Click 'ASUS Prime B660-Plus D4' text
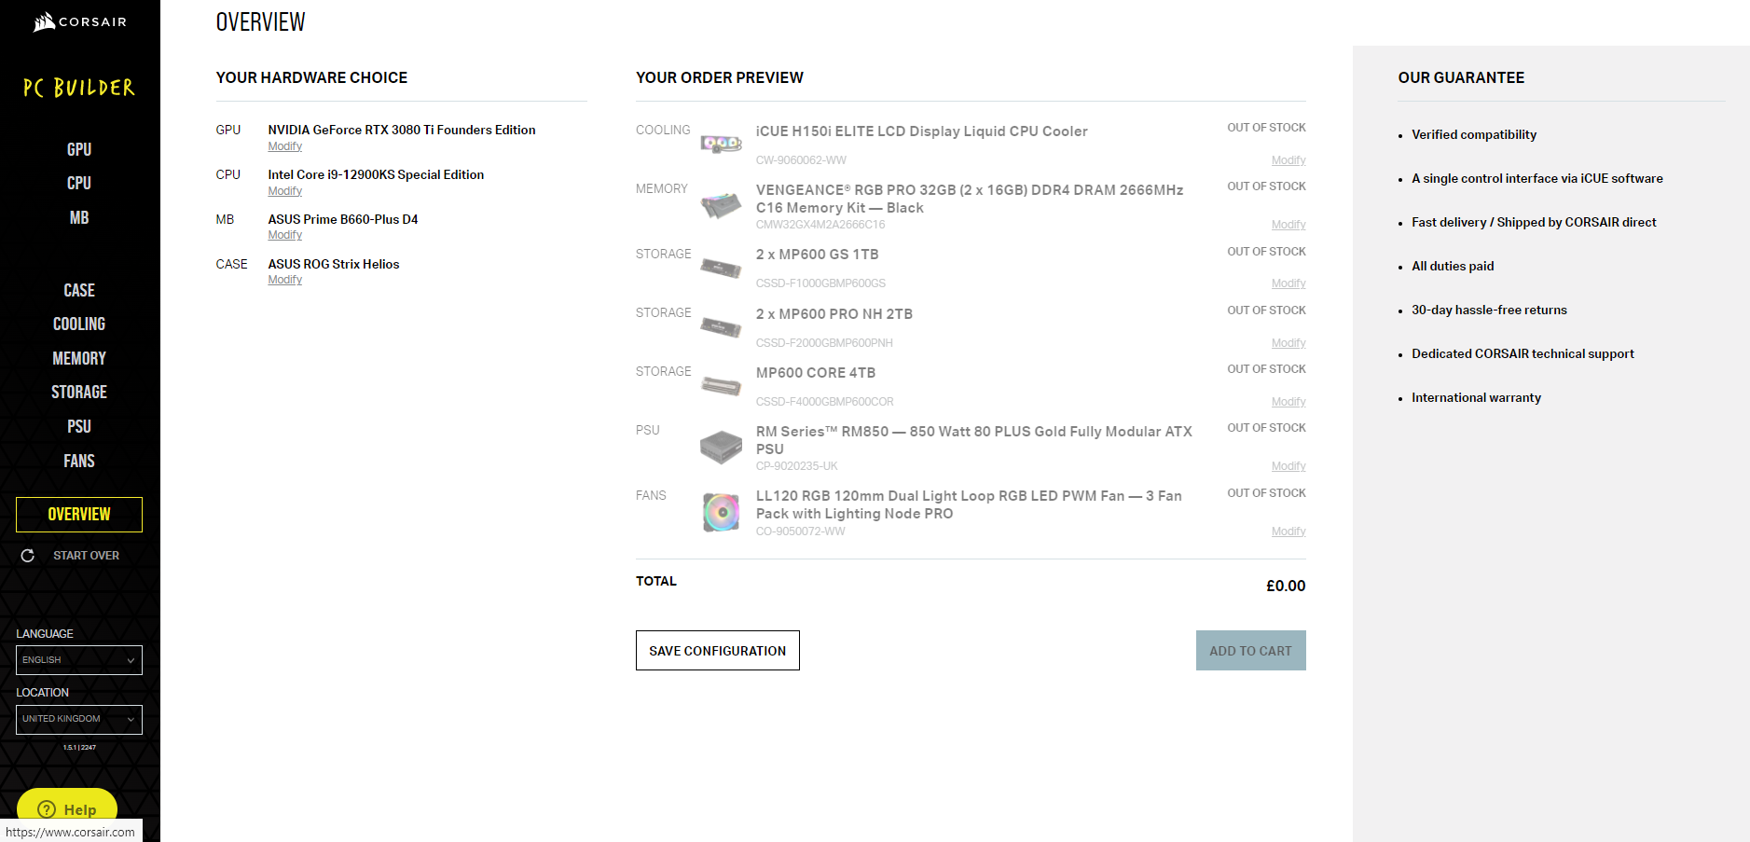The width and height of the screenshot is (1750, 842). click(343, 219)
